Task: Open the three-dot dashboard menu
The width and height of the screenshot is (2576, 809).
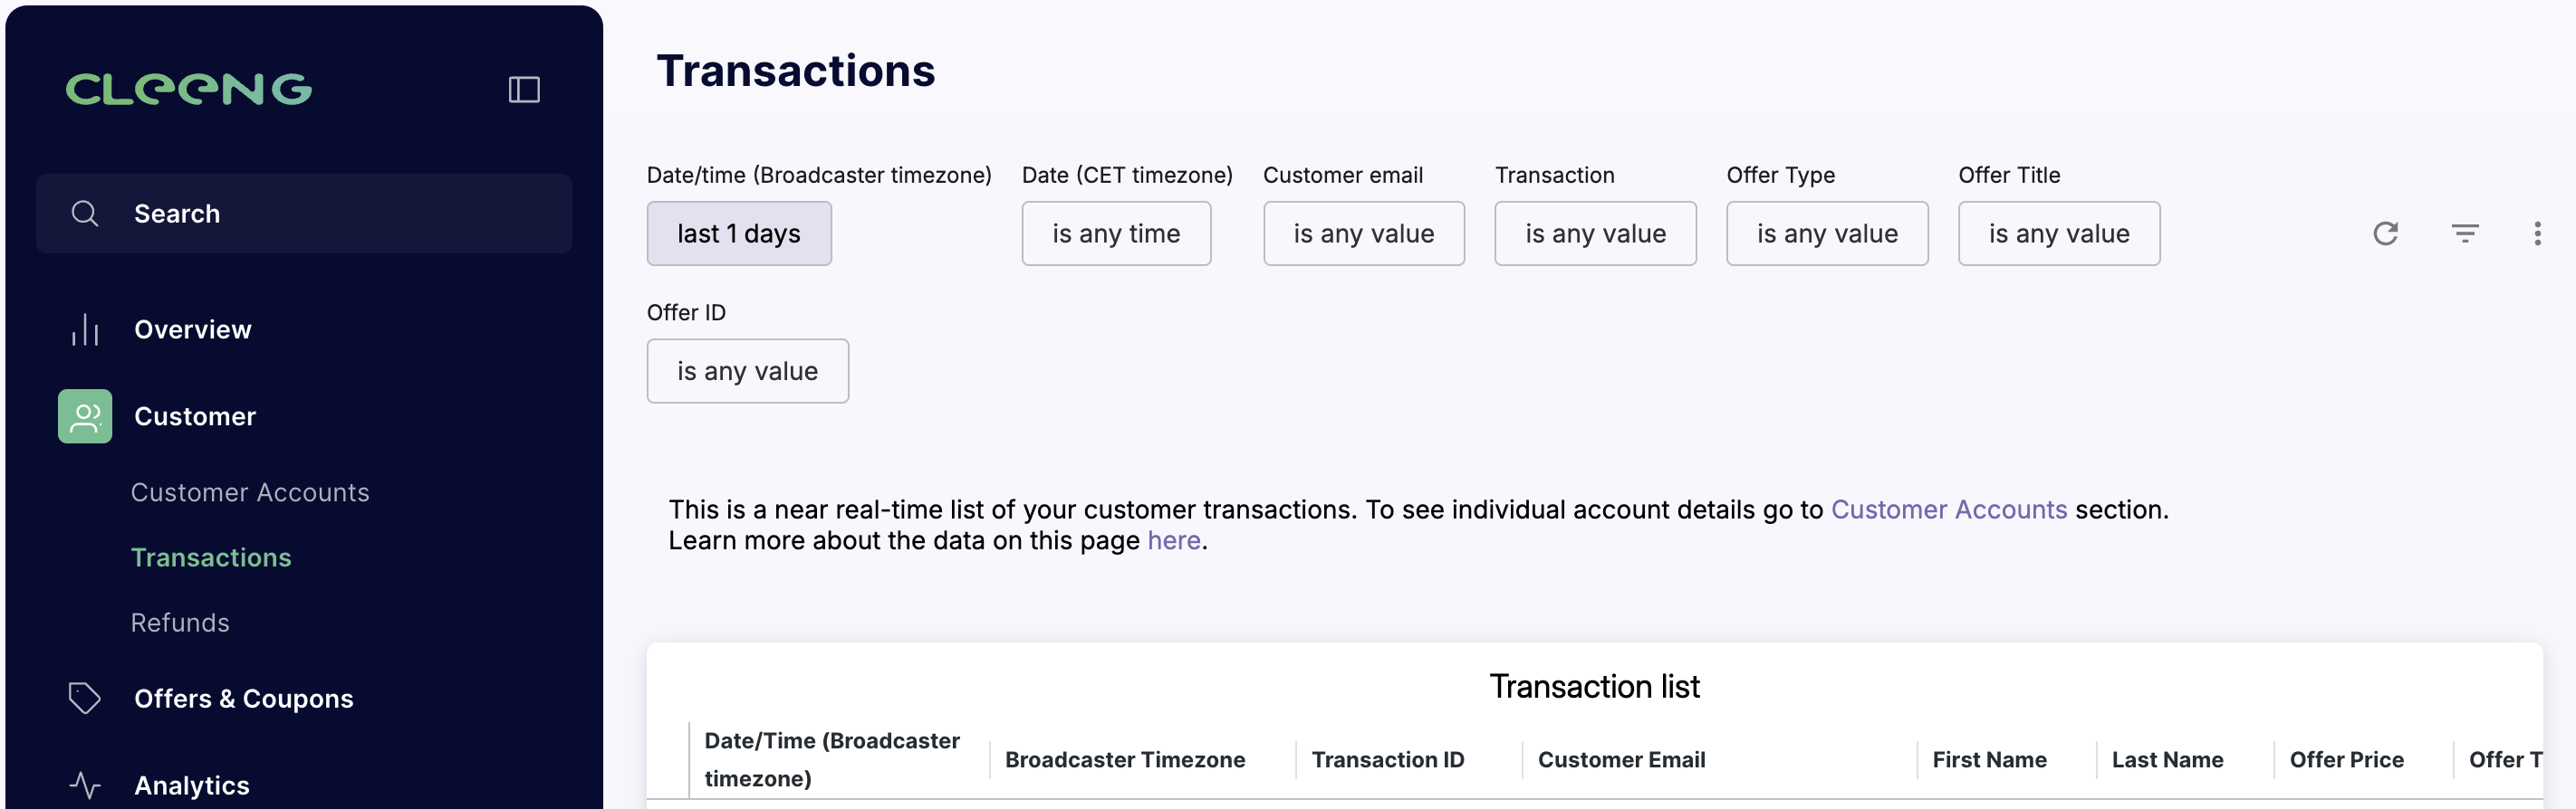Action: coord(2537,233)
